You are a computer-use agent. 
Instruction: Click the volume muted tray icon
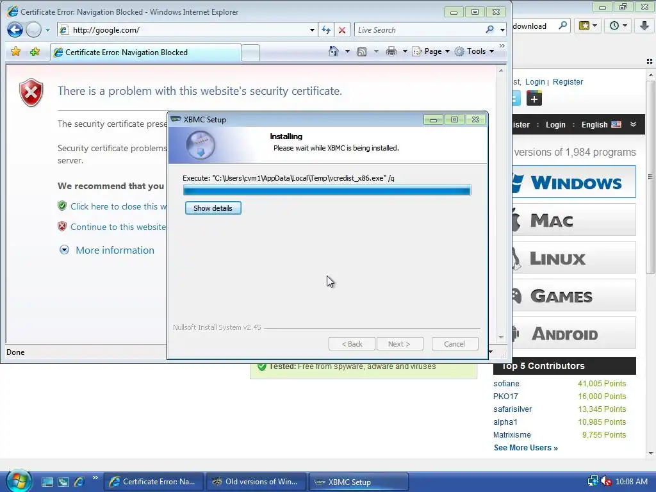point(606,482)
